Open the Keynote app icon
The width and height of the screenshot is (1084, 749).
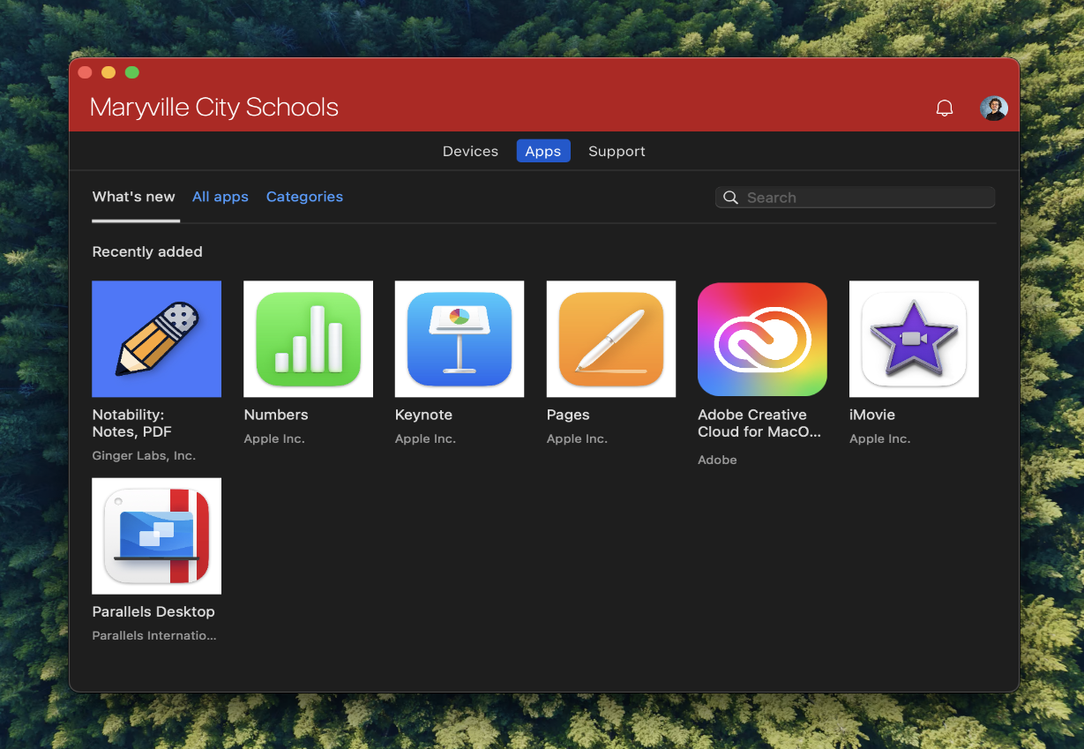coord(460,339)
